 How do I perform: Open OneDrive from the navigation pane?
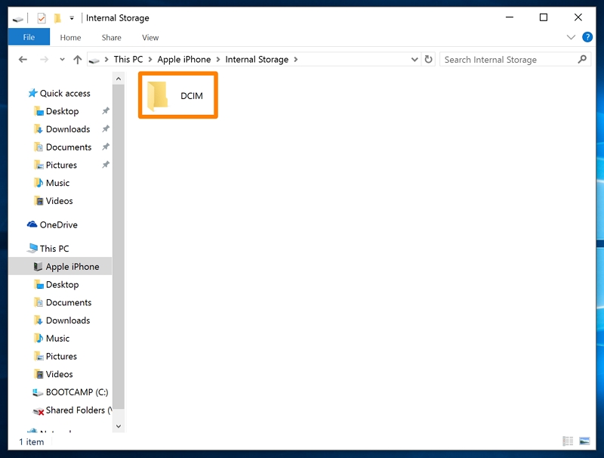tap(57, 224)
